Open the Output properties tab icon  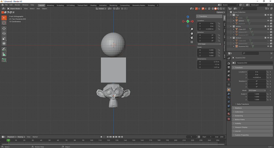229,67
